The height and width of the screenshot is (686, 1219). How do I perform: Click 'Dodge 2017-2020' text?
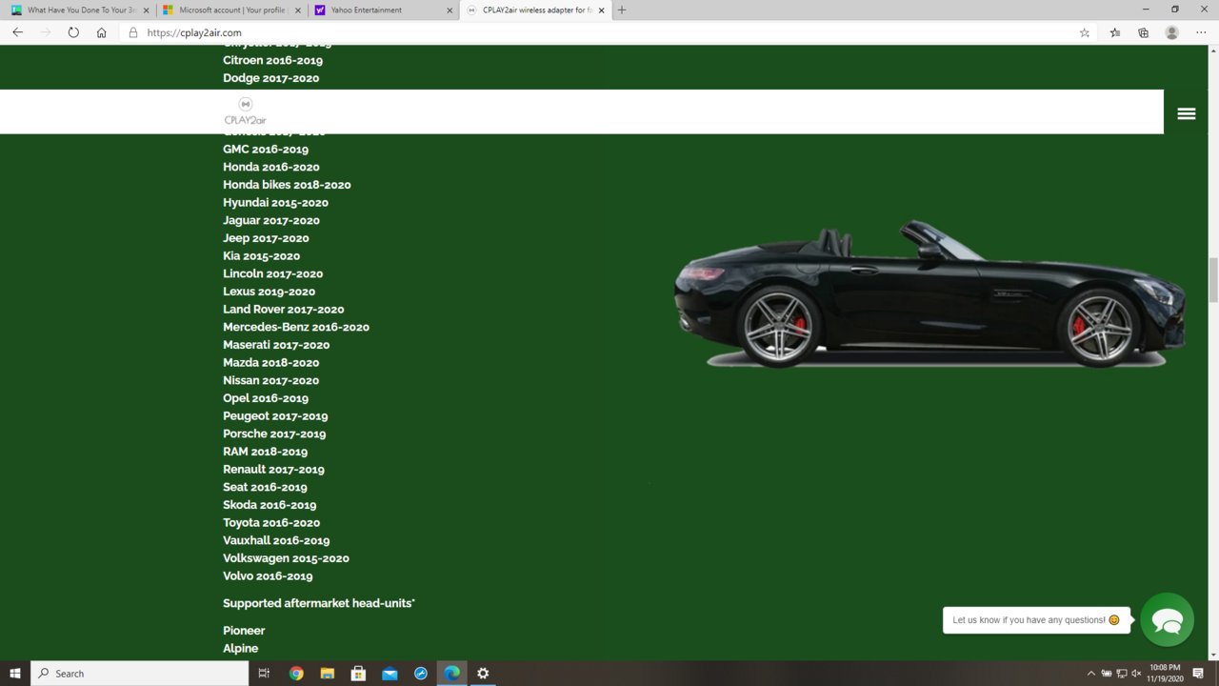(271, 78)
